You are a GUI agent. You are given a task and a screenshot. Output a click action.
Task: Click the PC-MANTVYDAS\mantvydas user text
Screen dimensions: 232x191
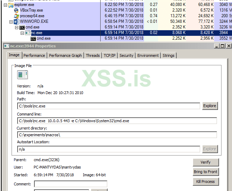[57, 167]
